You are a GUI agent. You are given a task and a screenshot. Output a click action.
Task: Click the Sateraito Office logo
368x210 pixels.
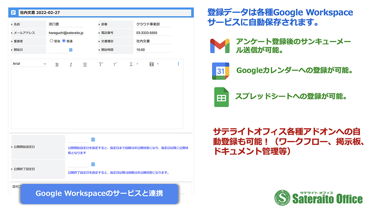pos(318,198)
